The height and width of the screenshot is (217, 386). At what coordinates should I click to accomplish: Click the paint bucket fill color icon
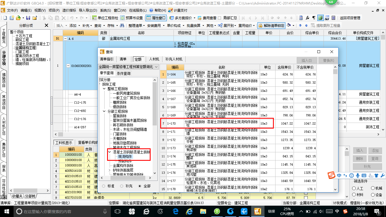(x=289, y=25)
